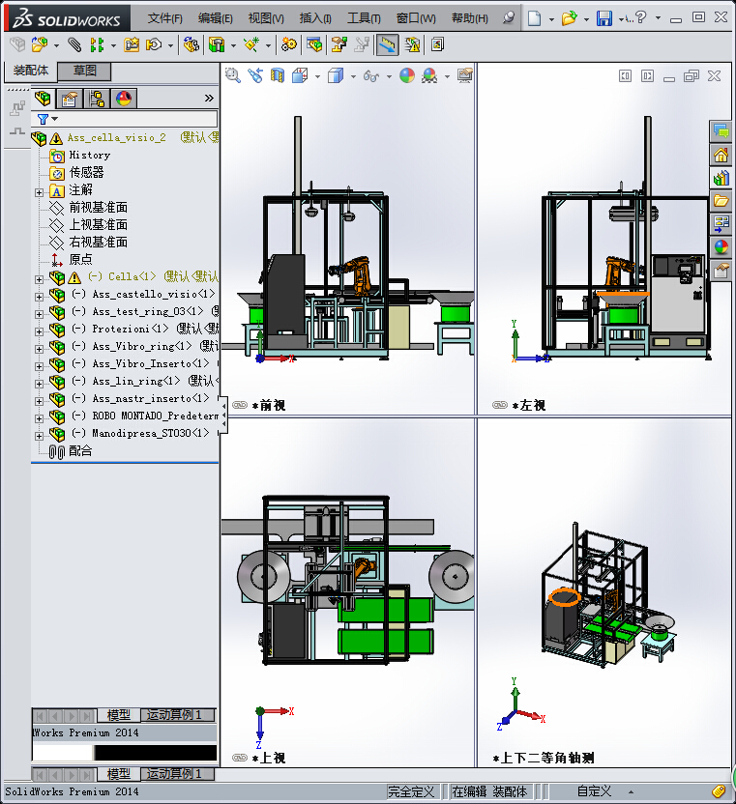Click the Save floppy disk icon
736x804 pixels.
604,18
